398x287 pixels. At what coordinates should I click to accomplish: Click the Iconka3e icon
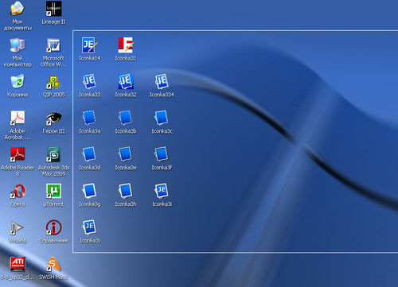pyautogui.click(x=125, y=154)
